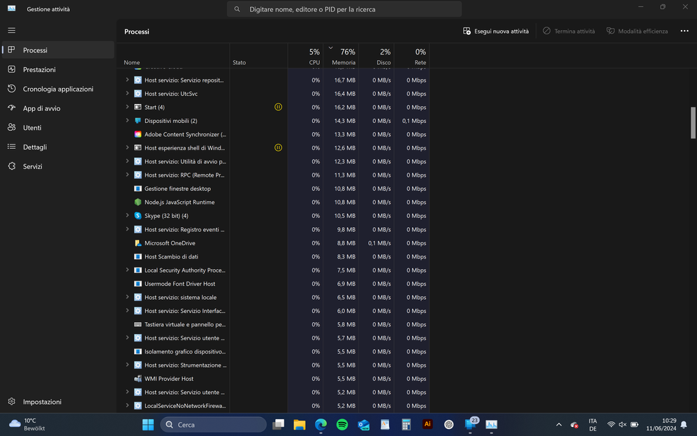Open Cronologia applicazioni in the sidebar
The height and width of the screenshot is (436, 697).
click(x=58, y=89)
